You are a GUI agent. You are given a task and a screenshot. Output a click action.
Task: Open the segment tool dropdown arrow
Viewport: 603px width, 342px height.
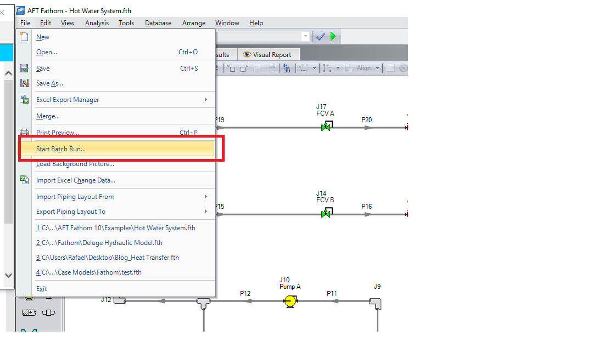tap(338, 69)
